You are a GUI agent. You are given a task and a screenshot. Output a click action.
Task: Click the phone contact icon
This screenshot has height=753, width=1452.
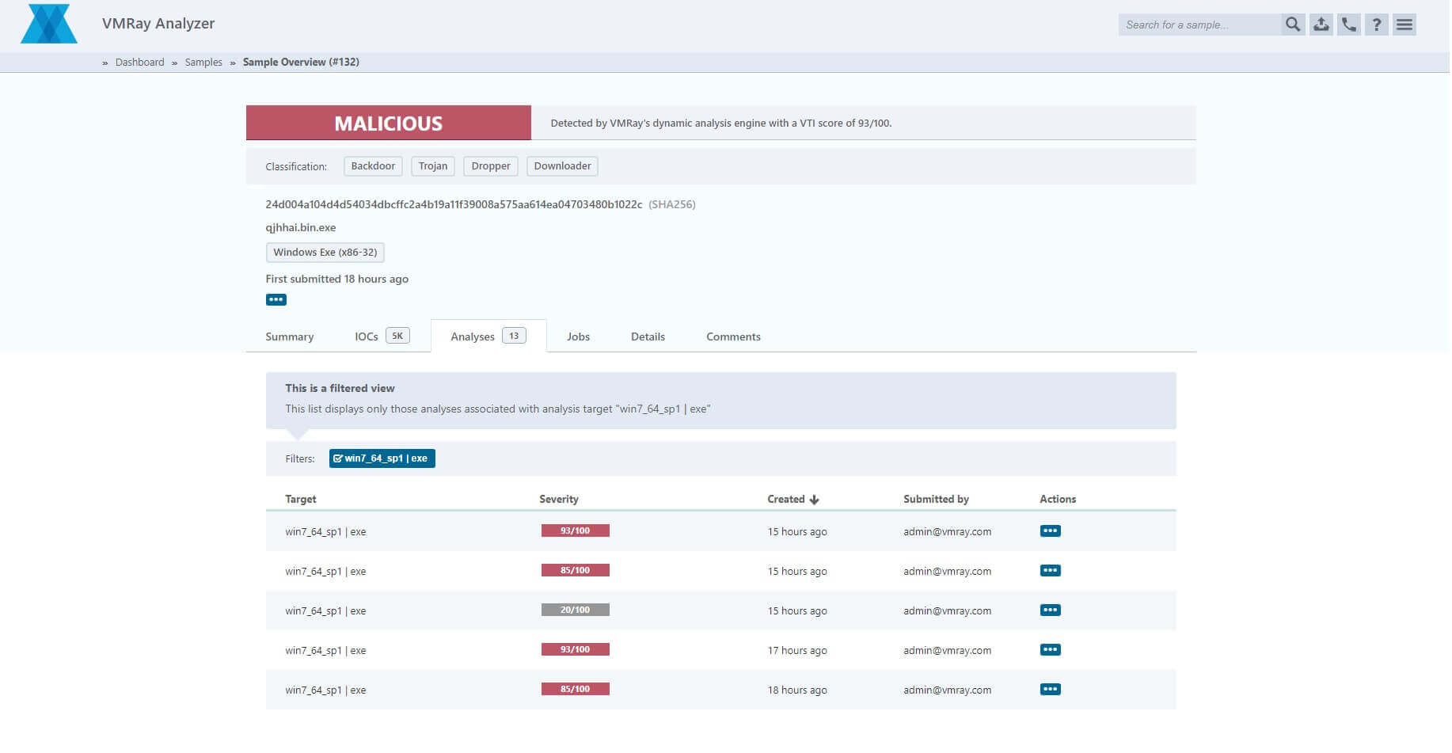click(x=1349, y=25)
